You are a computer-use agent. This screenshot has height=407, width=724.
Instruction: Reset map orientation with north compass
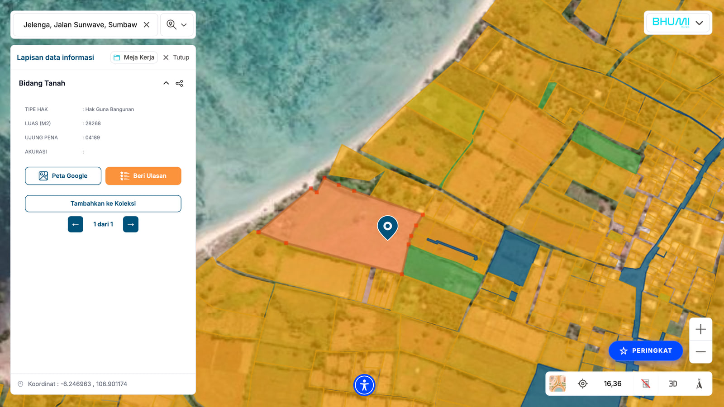coord(699,383)
